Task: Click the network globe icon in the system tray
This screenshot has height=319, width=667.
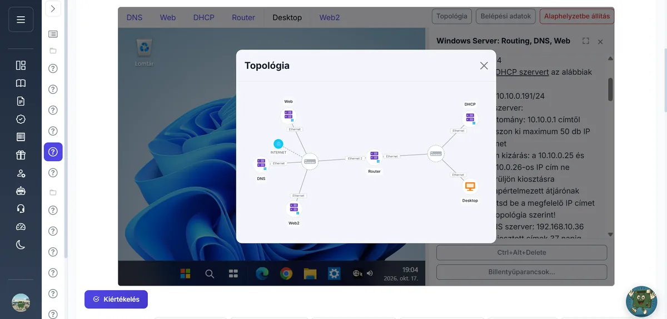Action: coord(358,273)
